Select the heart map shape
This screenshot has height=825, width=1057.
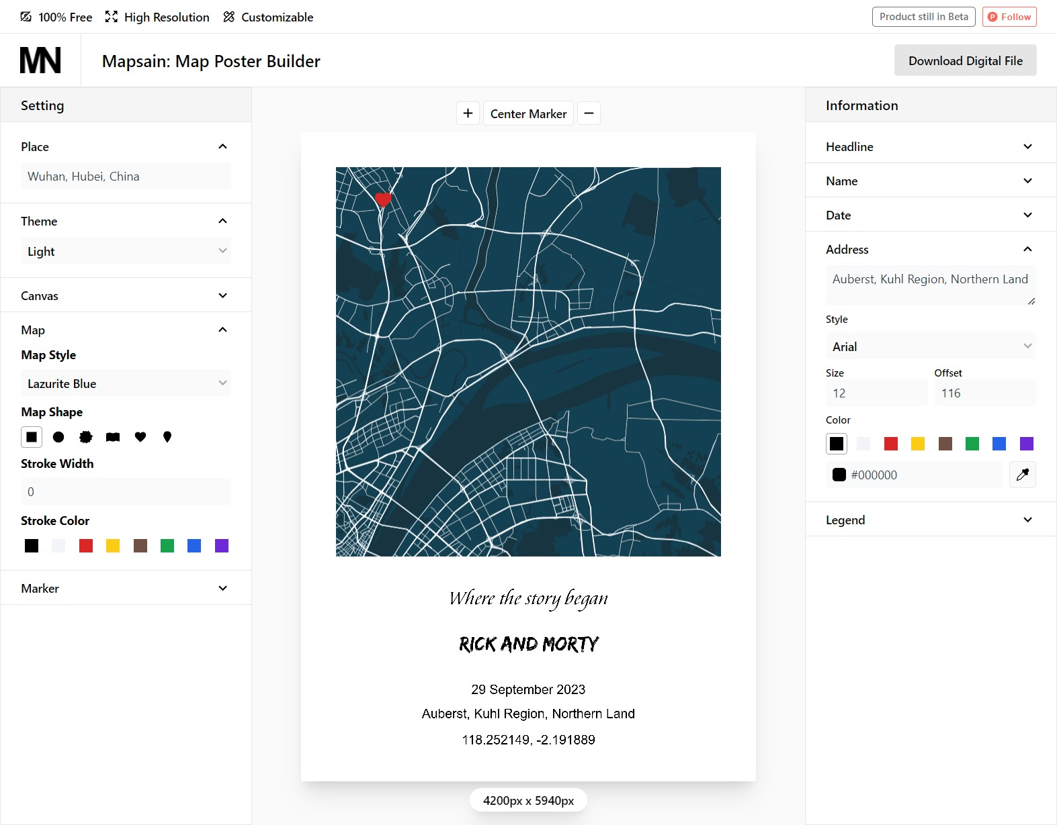pos(140,437)
